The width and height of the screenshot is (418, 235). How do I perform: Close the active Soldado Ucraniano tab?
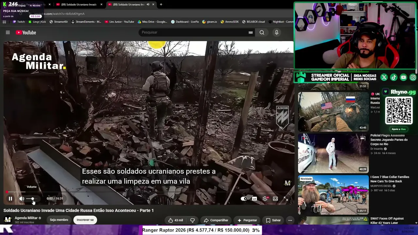(x=153, y=4)
